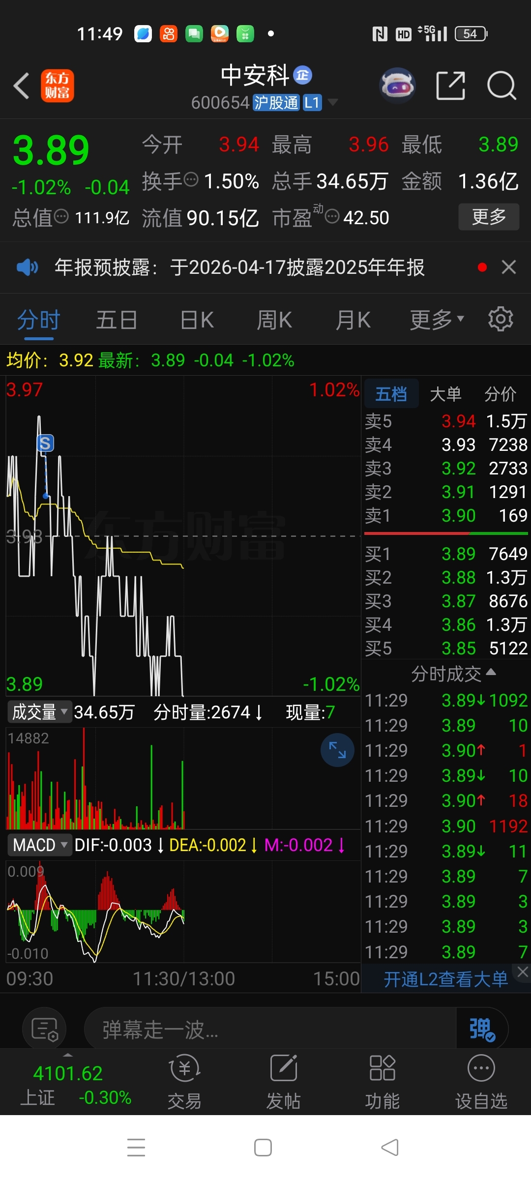Tap the L1 level tag
Image resolution: width=531 pixels, height=1180 pixels.
[312, 102]
